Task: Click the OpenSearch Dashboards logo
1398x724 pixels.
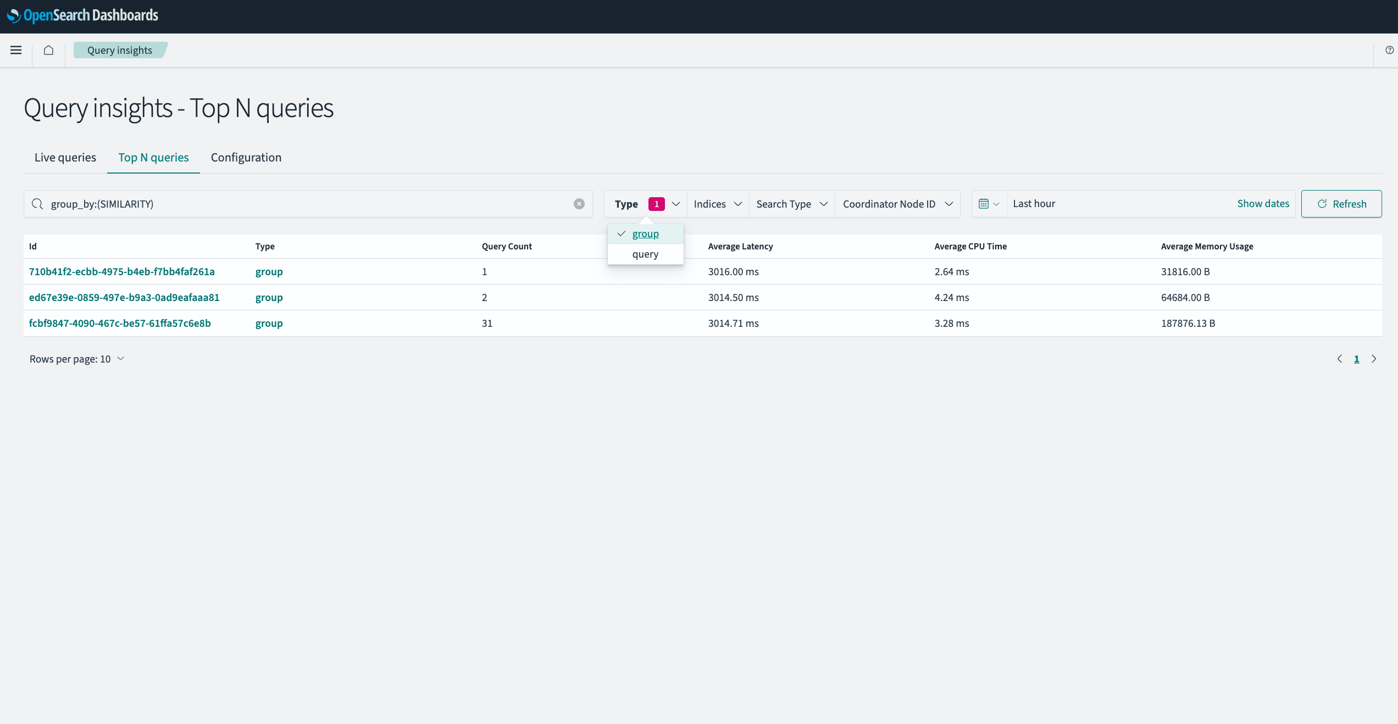Action: coord(81,16)
